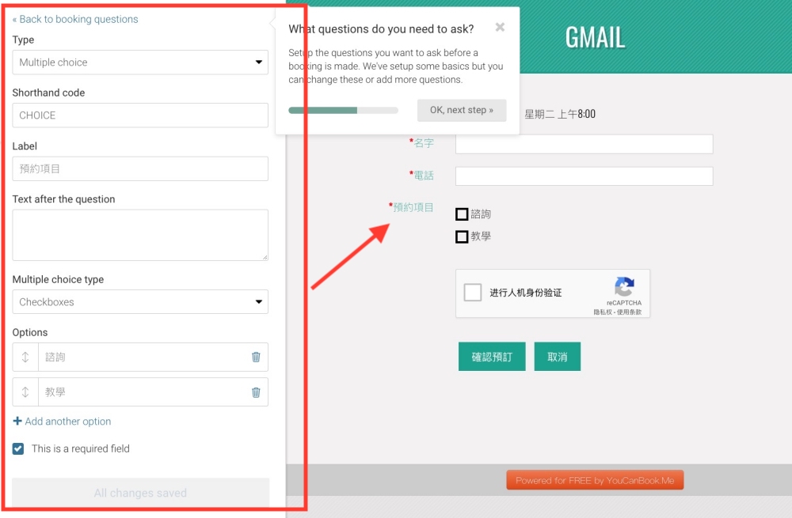The image size is (792, 518).
Task: Delete the 諮詢 option with trash icon
Action: point(256,357)
